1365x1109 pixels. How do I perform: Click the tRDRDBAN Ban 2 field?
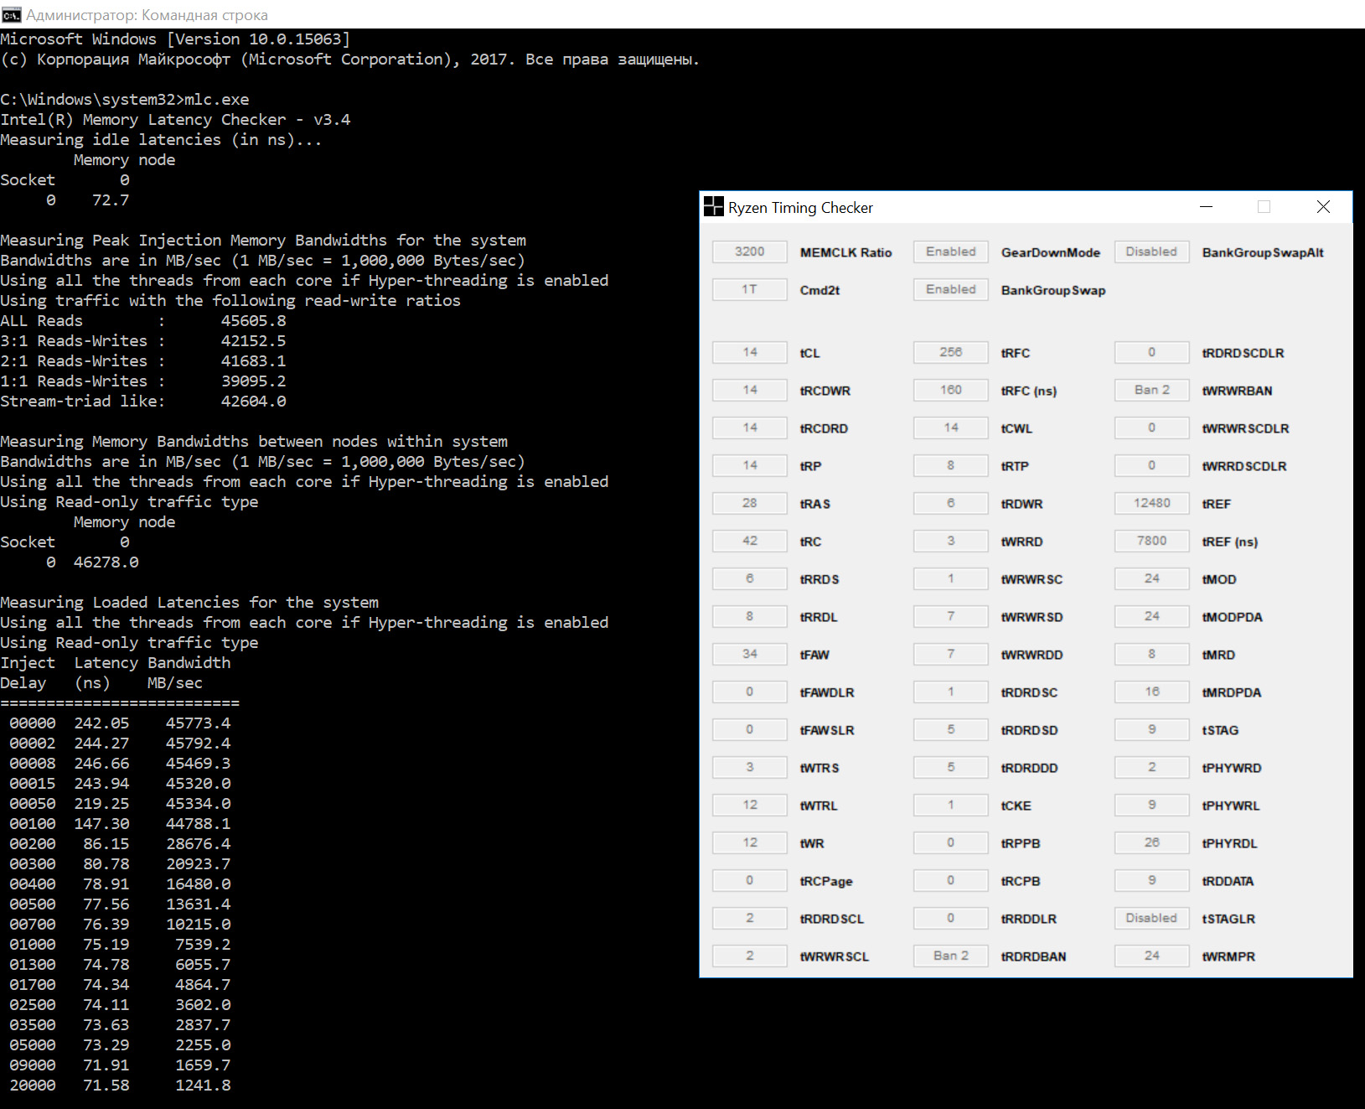pyautogui.click(x=950, y=956)
